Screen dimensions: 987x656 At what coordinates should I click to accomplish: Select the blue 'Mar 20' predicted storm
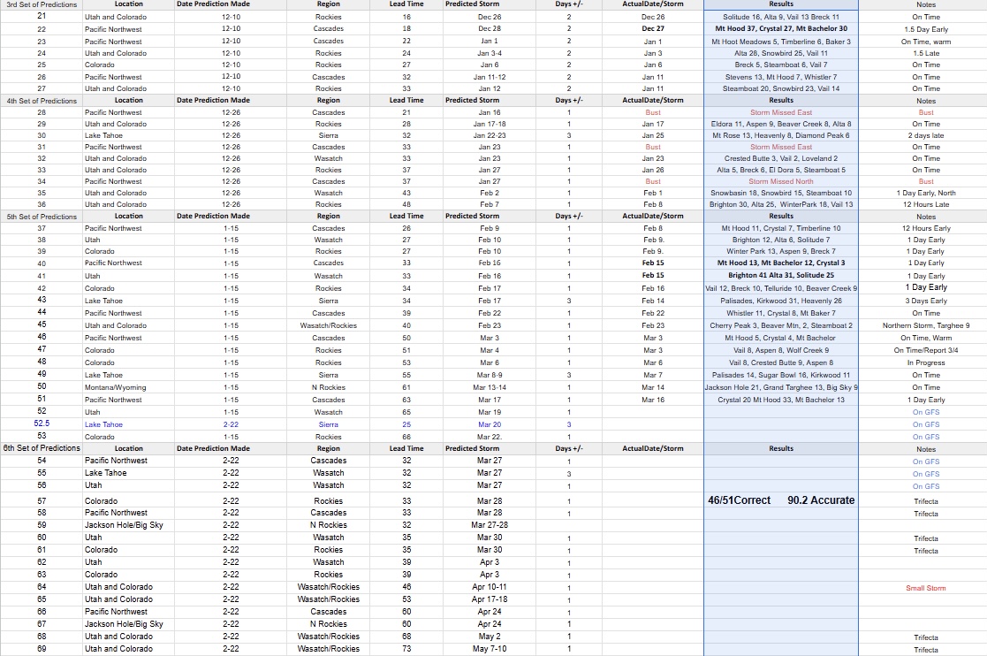click(x=489, y=424)
